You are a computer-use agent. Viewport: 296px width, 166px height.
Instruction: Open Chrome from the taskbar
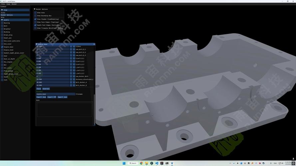pos(142,163)
